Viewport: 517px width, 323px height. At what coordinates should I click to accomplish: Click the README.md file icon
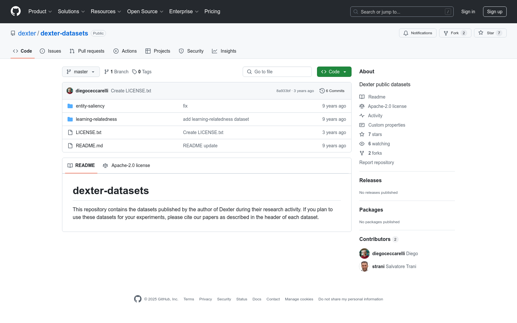pyautogui.click(x=70, y=146)
